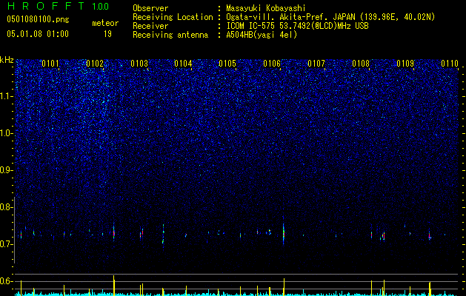Click time marker 0104
The height and width of the screenshot is (296, 466).
point(183,64)
